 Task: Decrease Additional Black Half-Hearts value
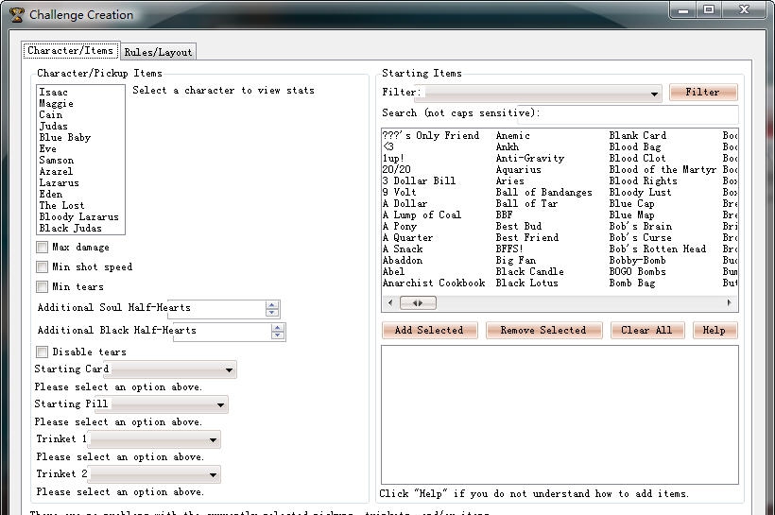[278, 335]
